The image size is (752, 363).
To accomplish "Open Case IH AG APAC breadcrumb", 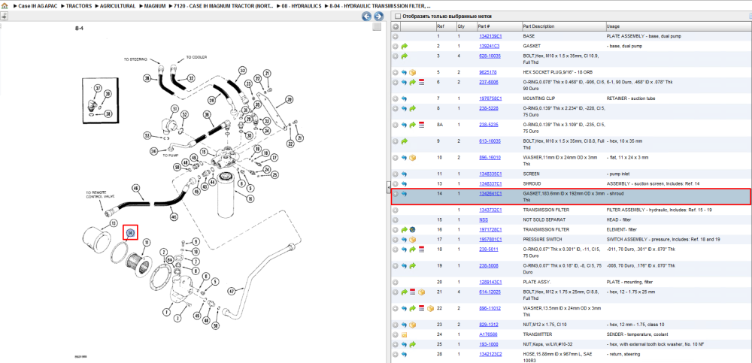I will (x=37, y=6).
